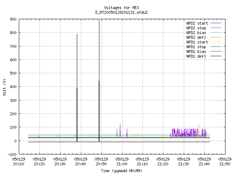Click the 'NPD2 start' legend label

pyautogui.click(x=197, y=23)
